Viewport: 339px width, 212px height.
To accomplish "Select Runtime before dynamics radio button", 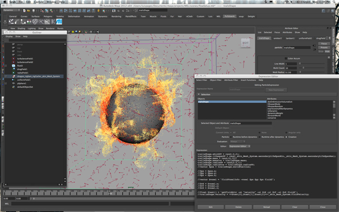I will click(231, 137).
